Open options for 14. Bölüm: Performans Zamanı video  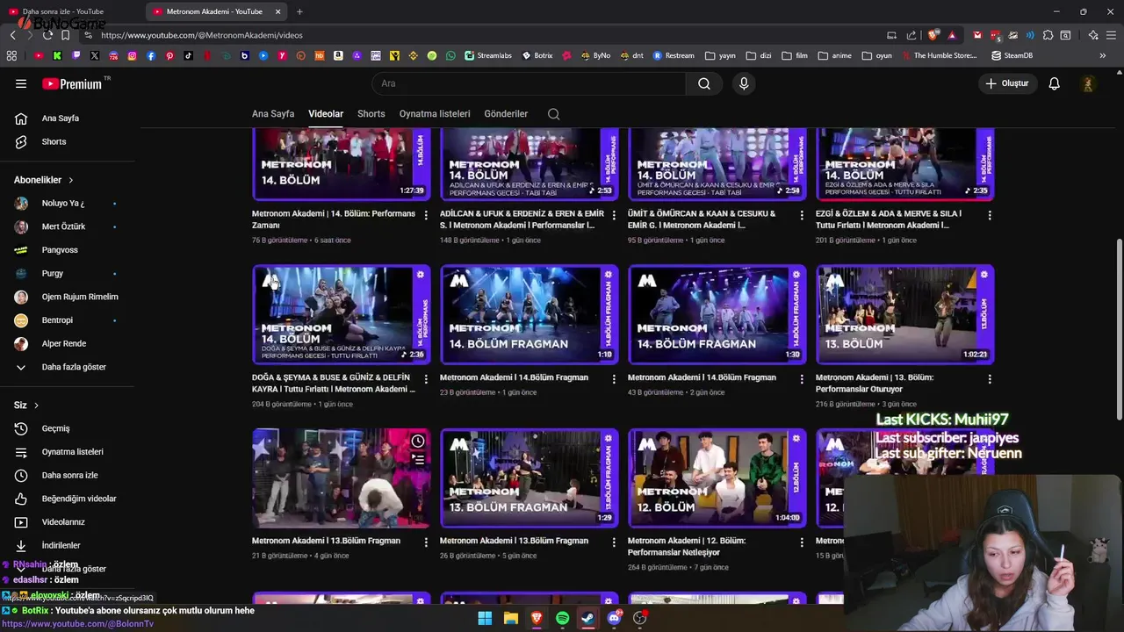point(426,215)
